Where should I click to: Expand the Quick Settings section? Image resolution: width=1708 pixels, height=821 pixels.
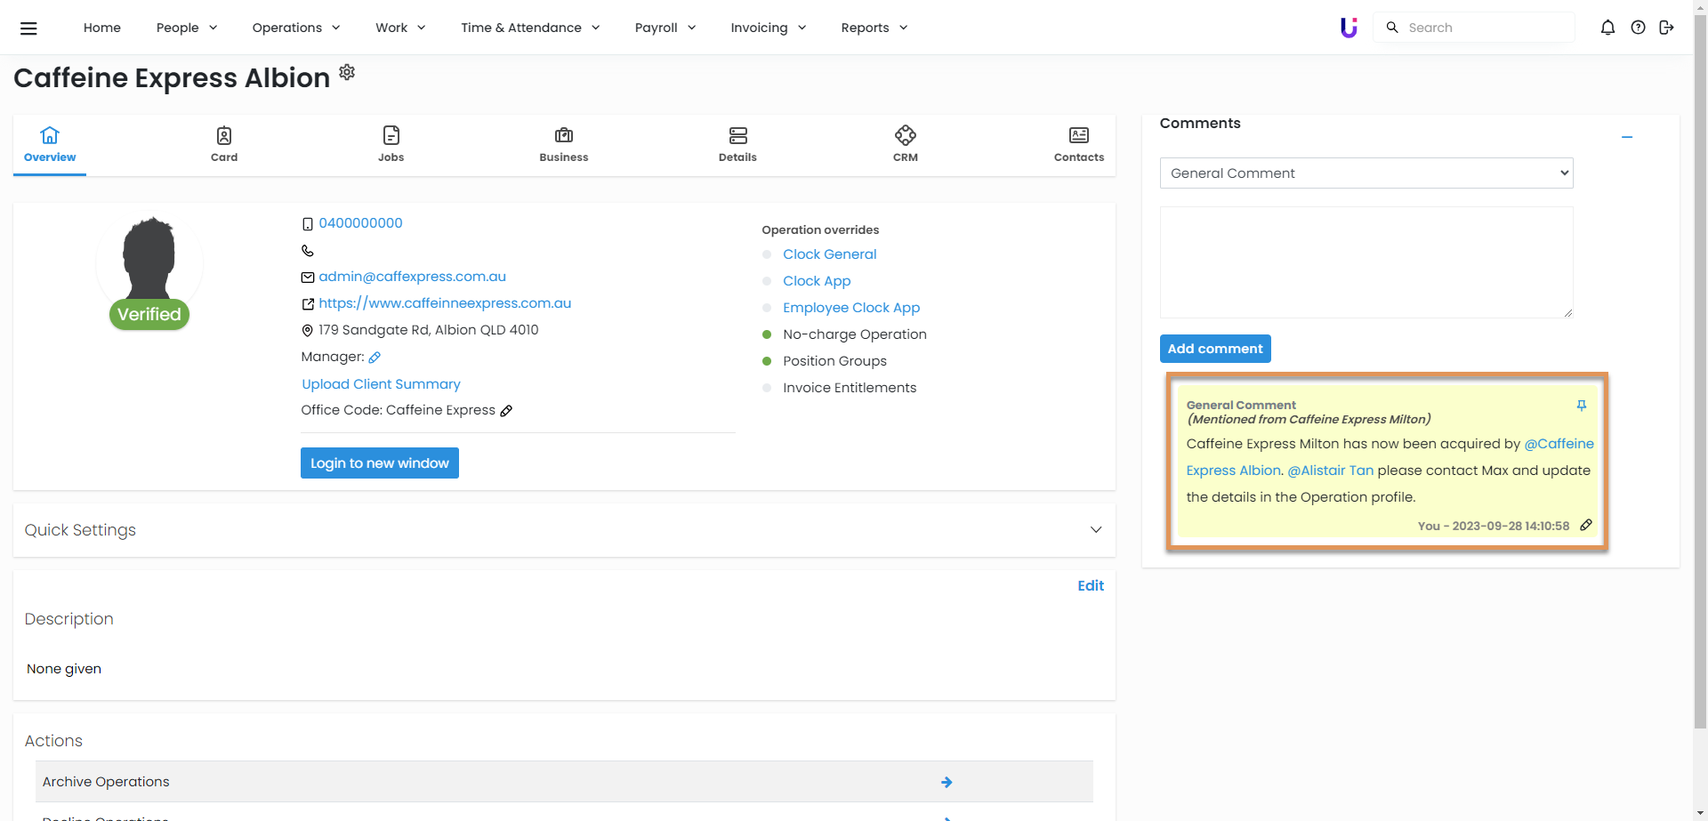(1096, 530)
